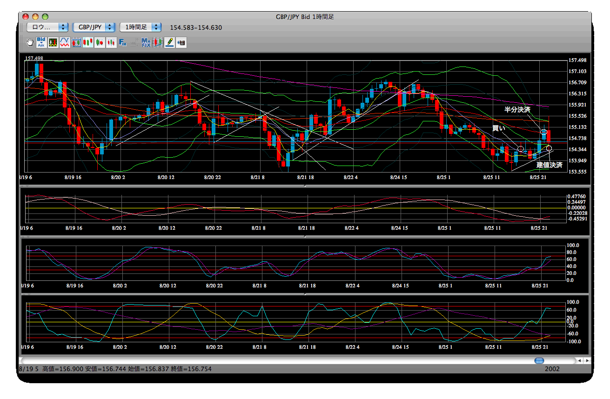Click the scrollbar right arrow
This screenshot has height=399, width=610.
(587, 361)
